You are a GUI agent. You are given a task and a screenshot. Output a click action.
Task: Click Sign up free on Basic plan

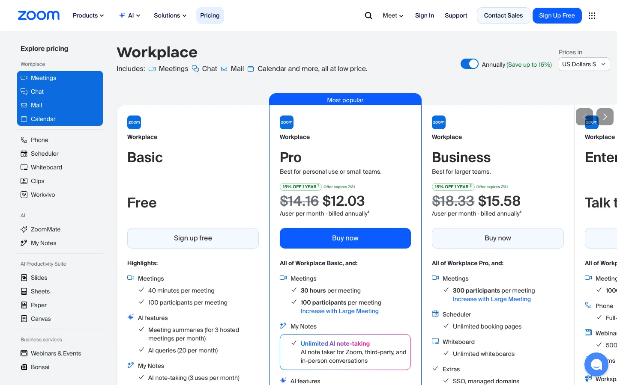pyautogui.click(x=193, y=238)
